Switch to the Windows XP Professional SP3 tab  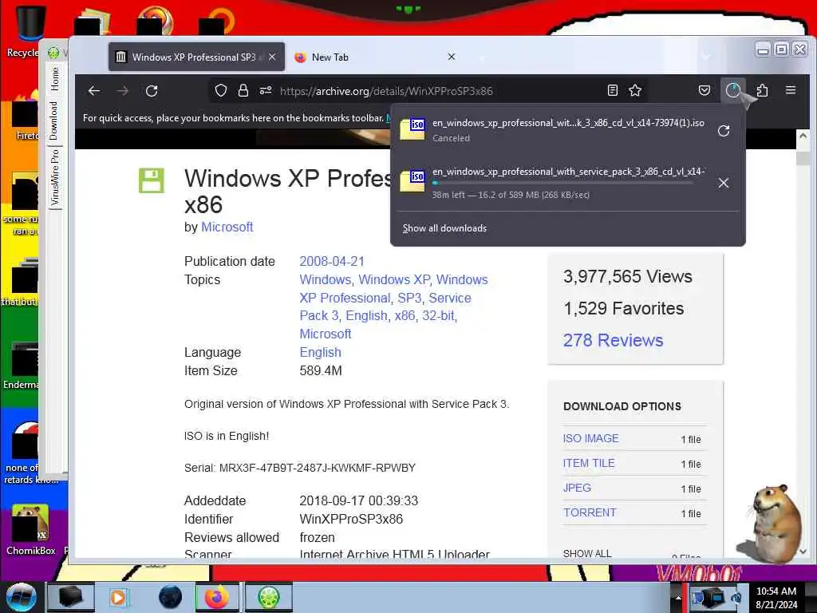click(196, 57)
